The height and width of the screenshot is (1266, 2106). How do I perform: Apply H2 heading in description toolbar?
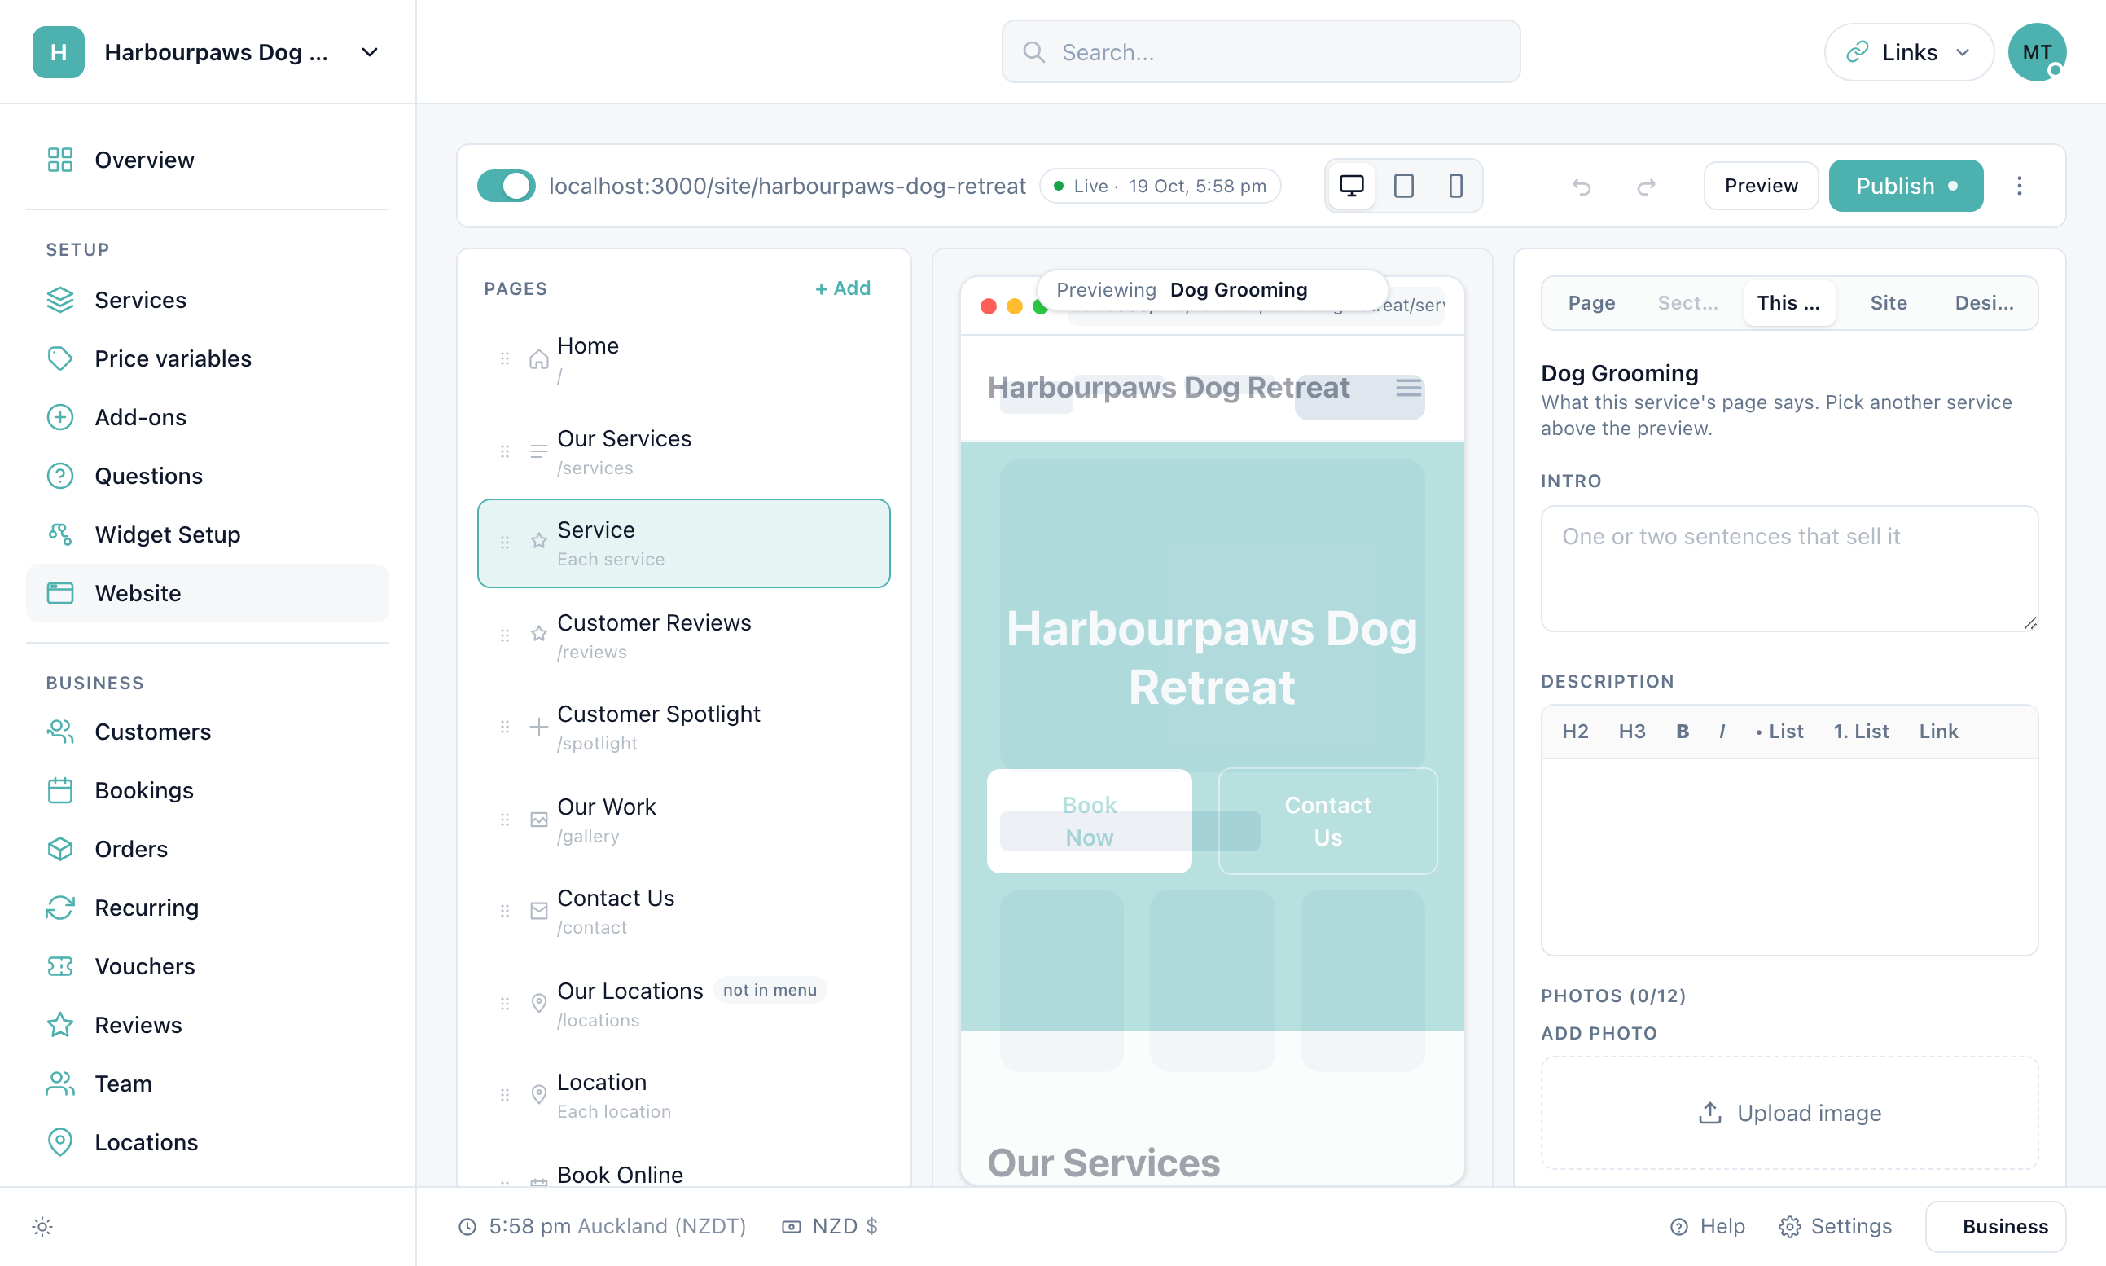coord(1575,731)
